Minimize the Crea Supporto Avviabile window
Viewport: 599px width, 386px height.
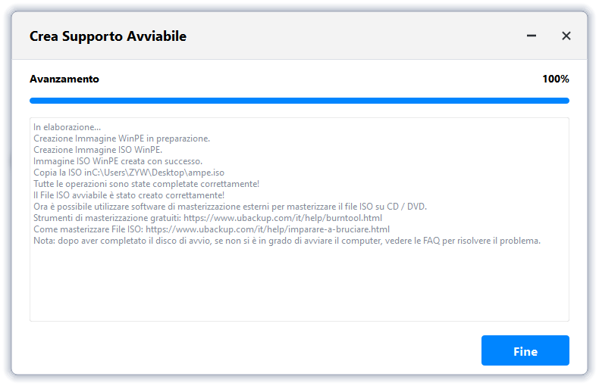pyautogui.click(x=532, y=36)
